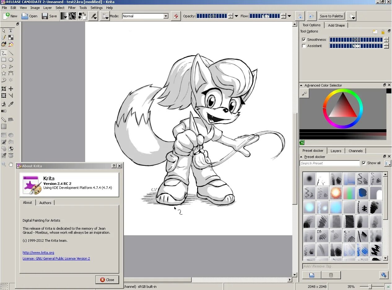Click the Save to Palette button
392x290 pixels.
331,16
